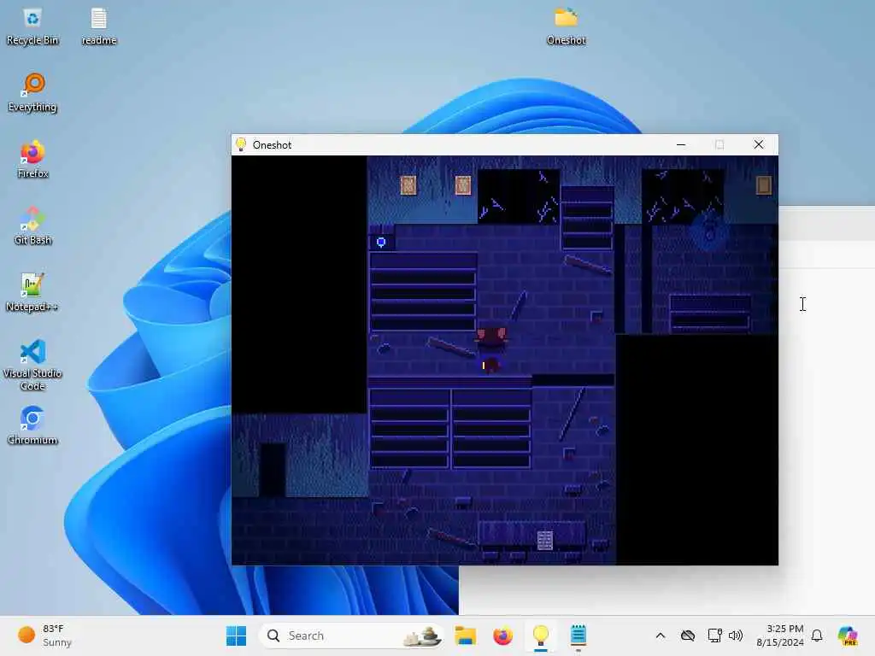Click the cloud sync tray icon
The image size is (875, 656).
pyautogui.click(x=688, y=635)
